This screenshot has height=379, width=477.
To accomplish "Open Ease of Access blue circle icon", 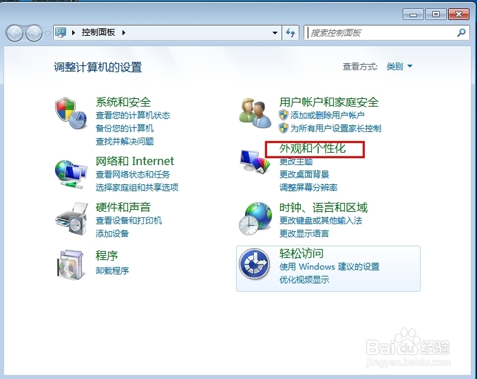I will tap(254, 264).
